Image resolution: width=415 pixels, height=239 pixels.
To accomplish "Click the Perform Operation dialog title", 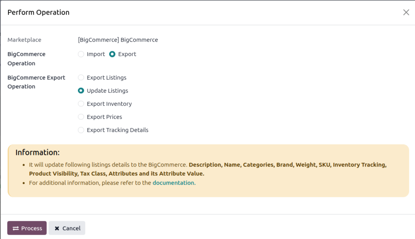I will tap(38, 12).
